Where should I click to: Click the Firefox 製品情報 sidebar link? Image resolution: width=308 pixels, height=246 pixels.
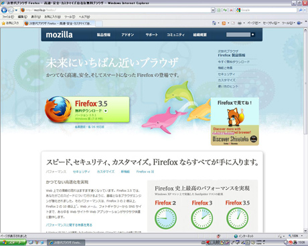(232, 55)
